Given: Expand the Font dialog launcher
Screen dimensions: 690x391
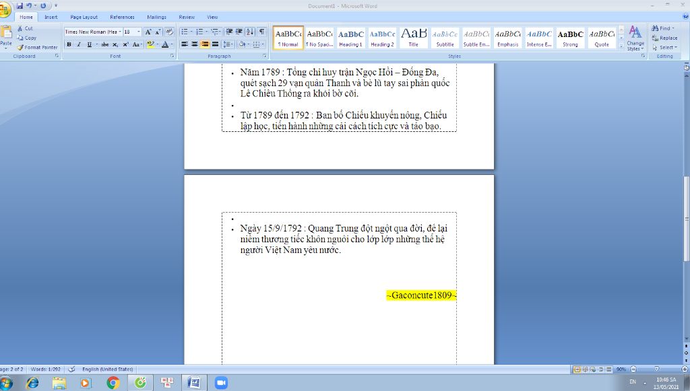Looking at the screenshot, I should pos(172,57).
